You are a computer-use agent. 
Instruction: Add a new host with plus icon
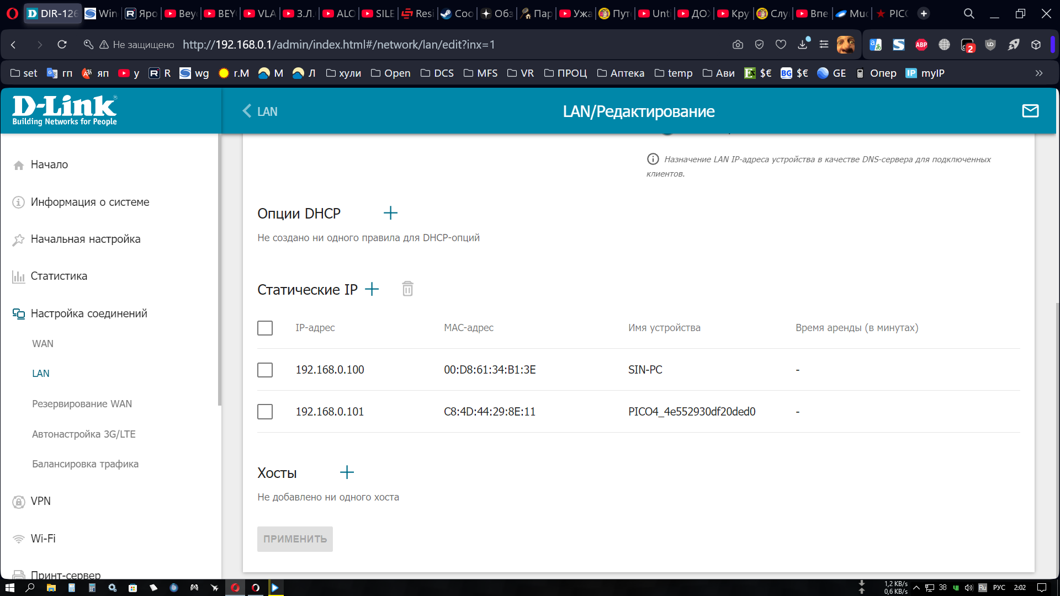point(347,472)
